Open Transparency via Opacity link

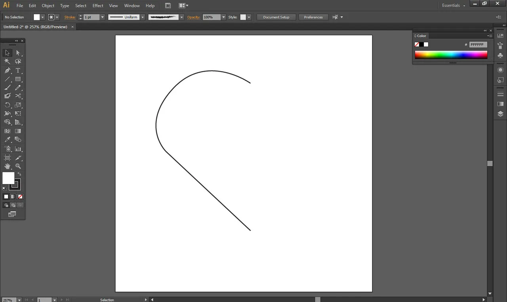[x=194, y=17]
